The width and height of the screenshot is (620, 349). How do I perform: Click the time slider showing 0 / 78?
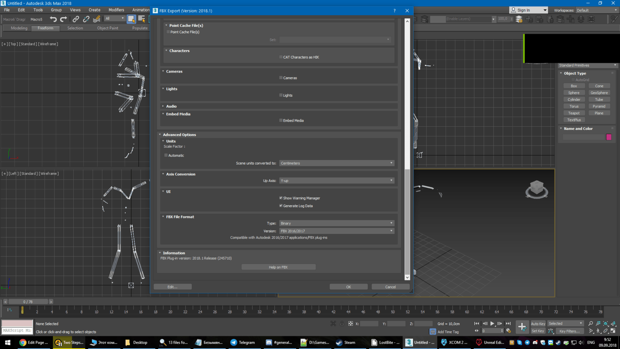click(x=28, y=302)
